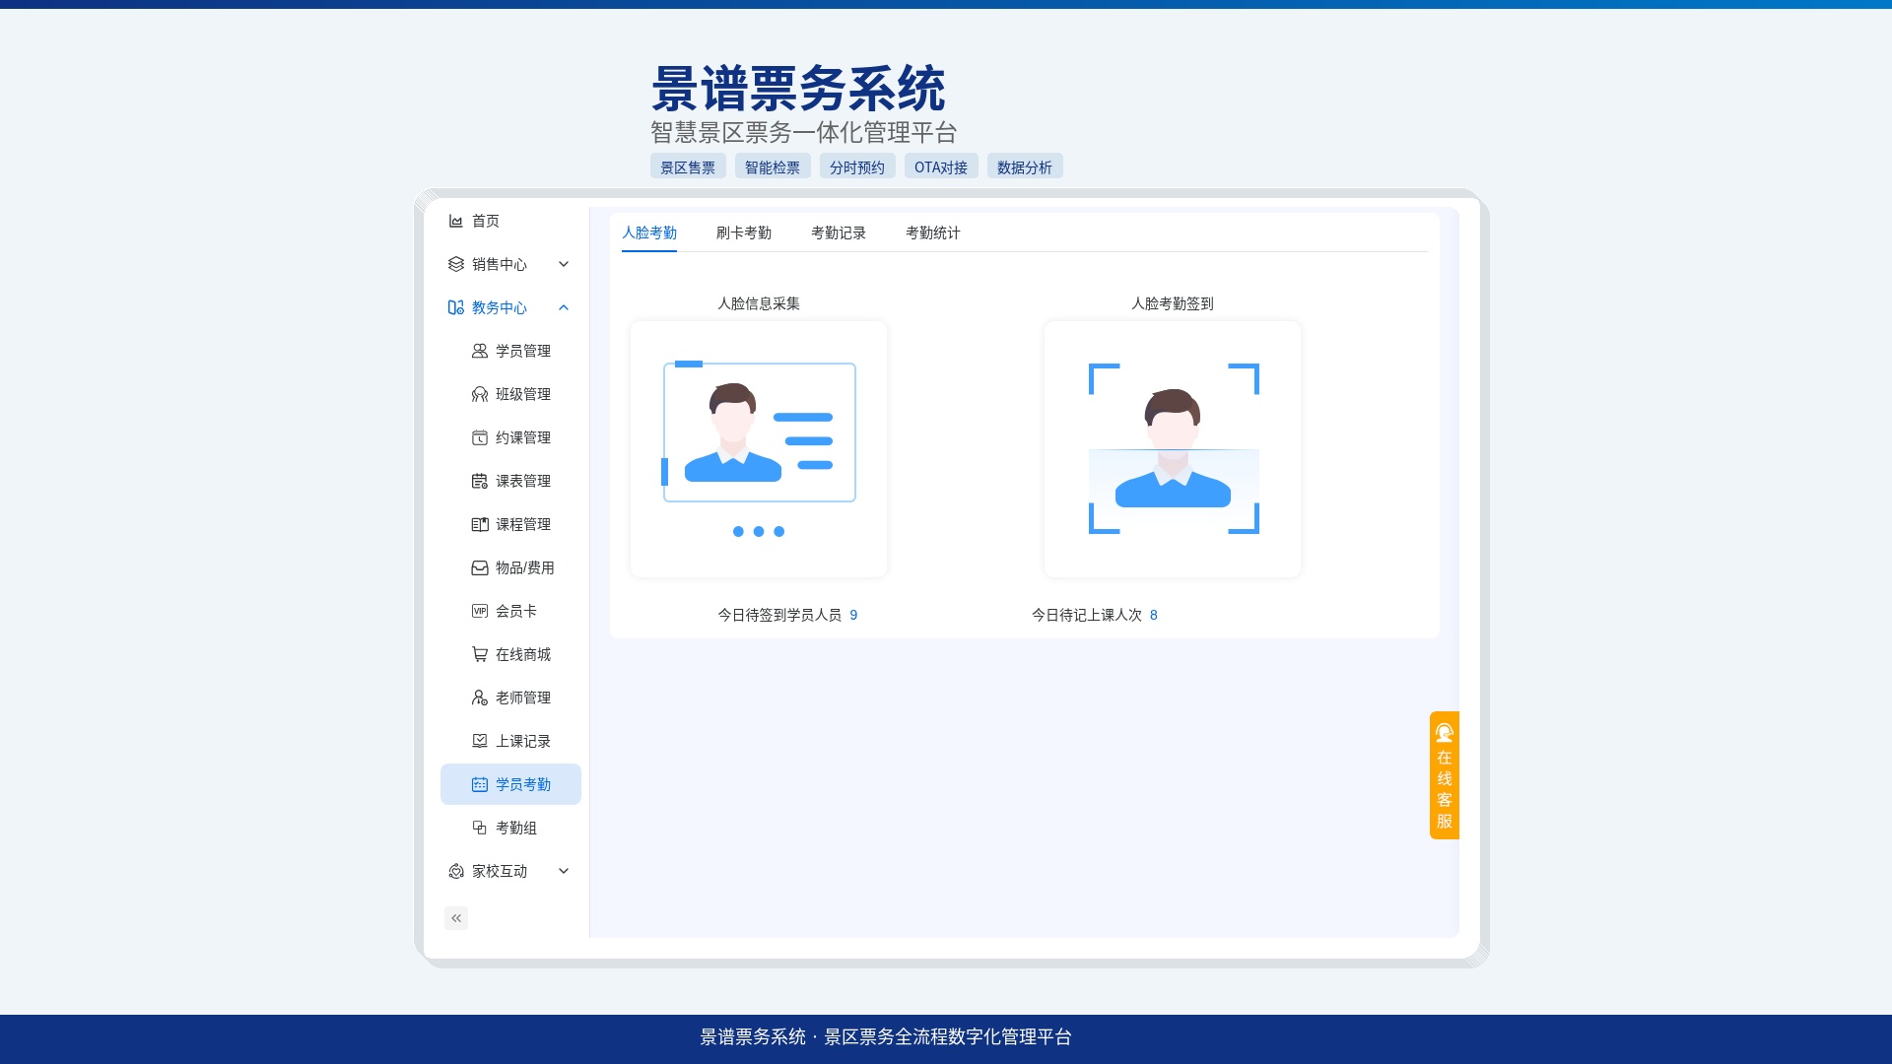This screenshot has width=1892, height=1064.
Task: Open the 约课管理 menu item
Action: (x=510, y=437)
